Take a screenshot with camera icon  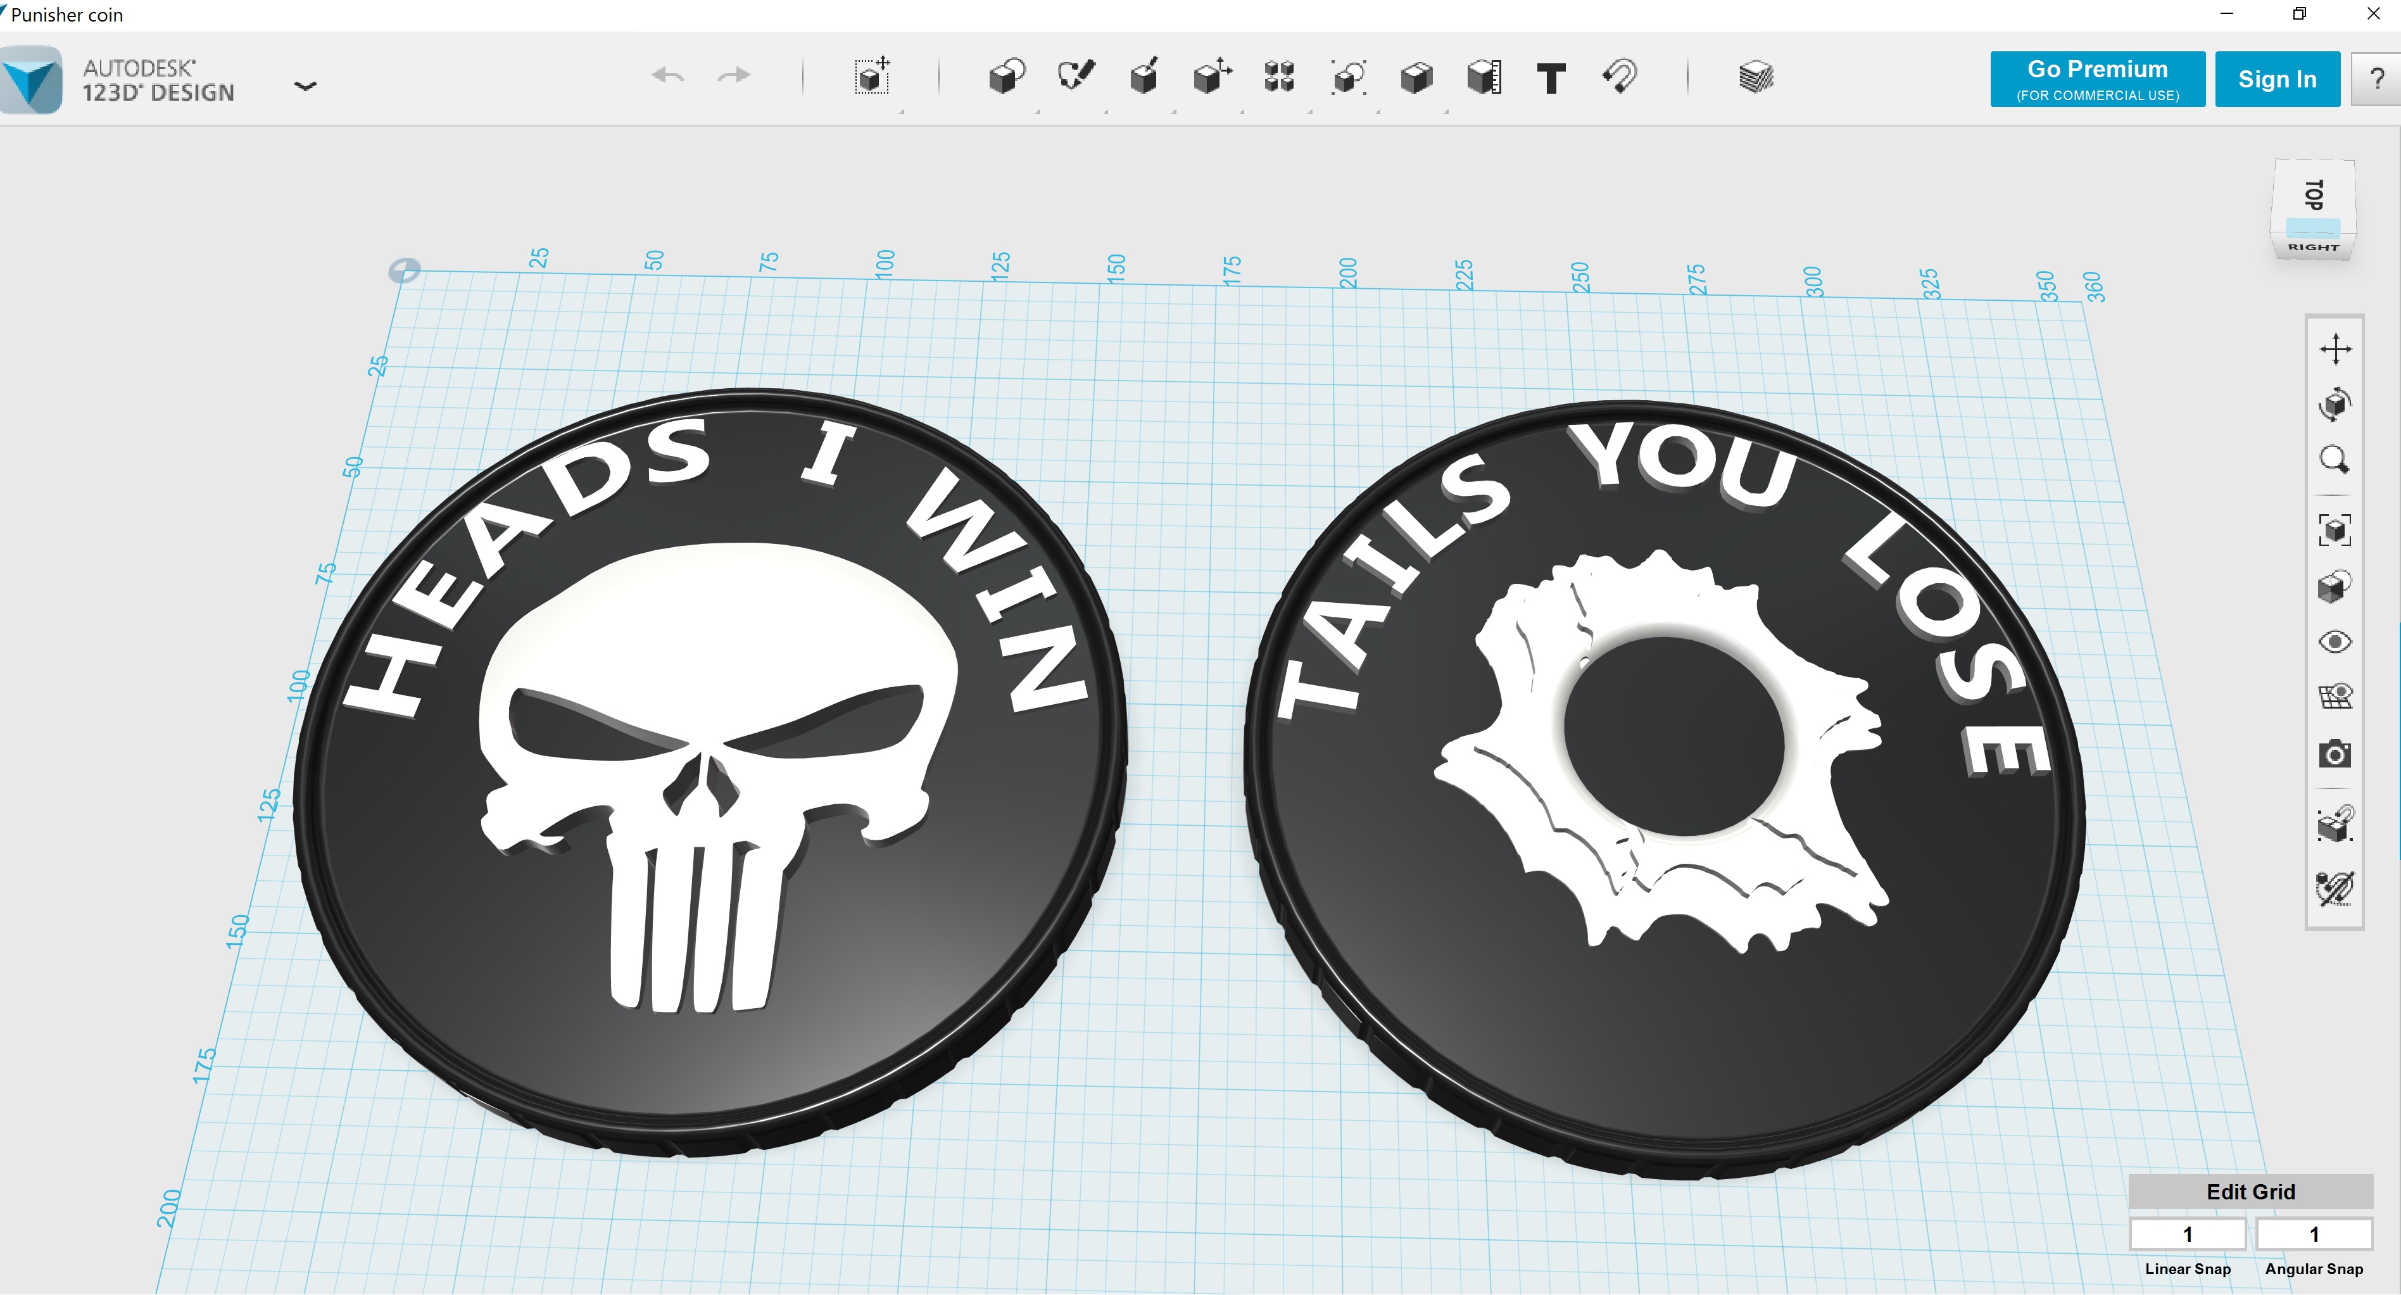2335,754
